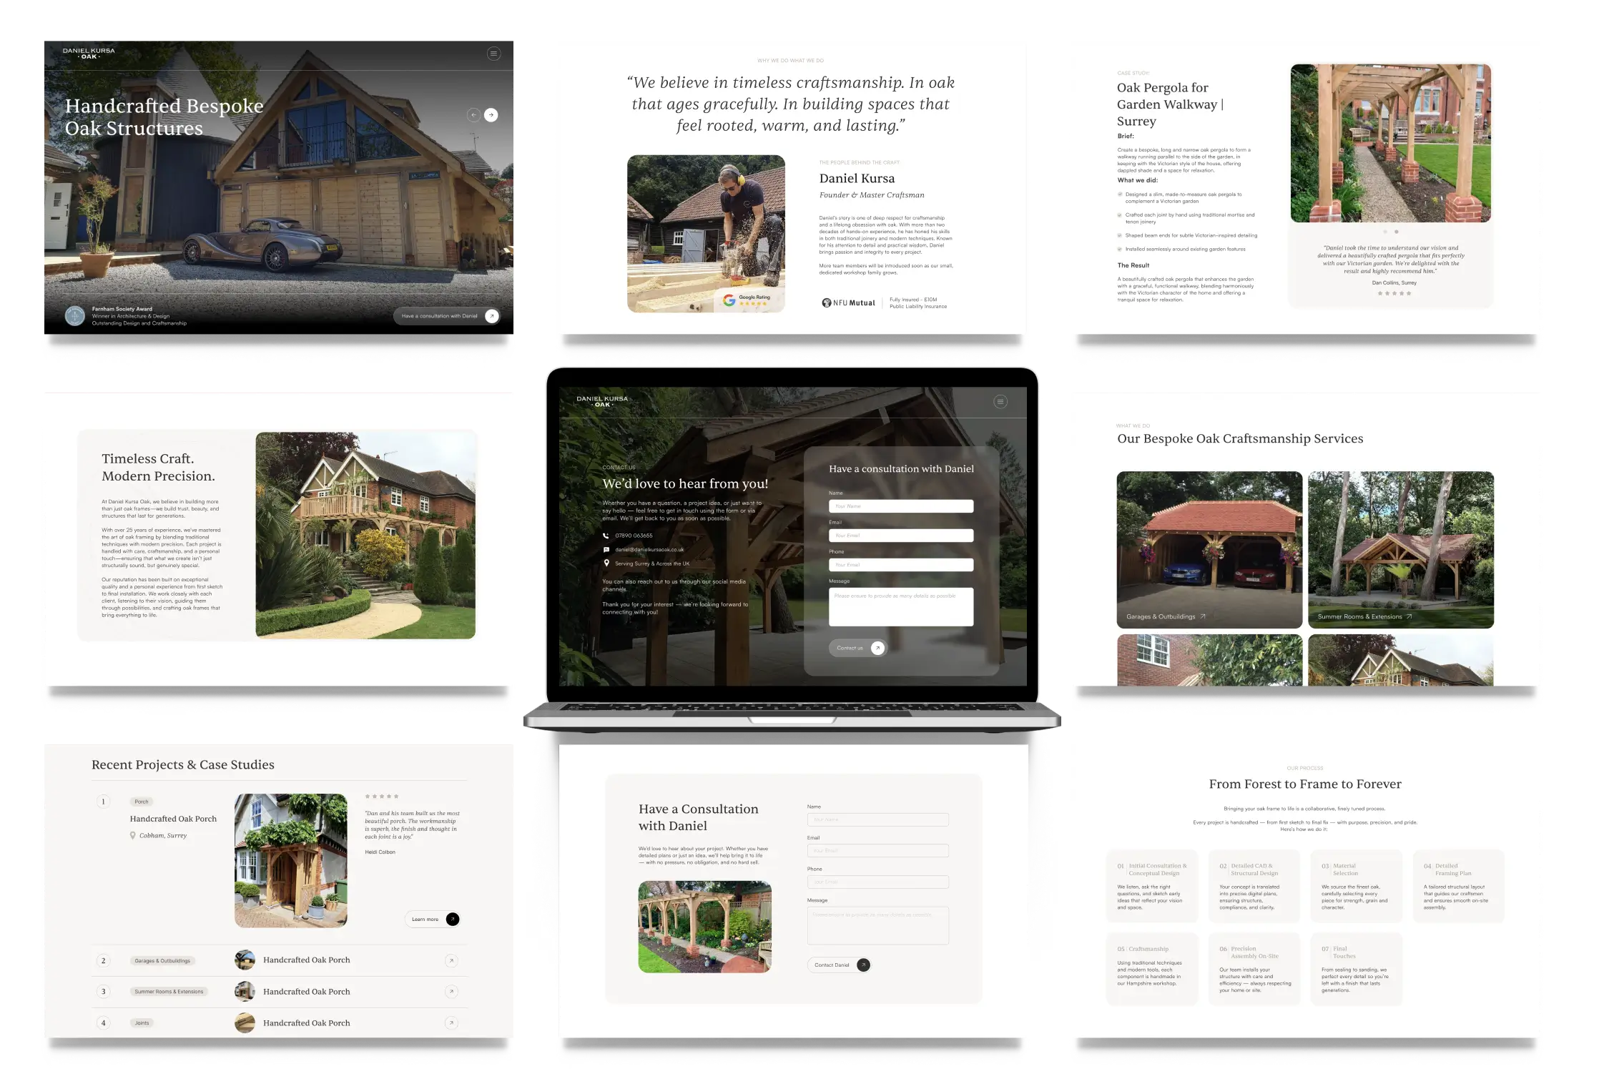This screenshot has width=1604, height=1069.
Task: Select first carousel dot under the pergola image
Action: [x=1385, y=232]
